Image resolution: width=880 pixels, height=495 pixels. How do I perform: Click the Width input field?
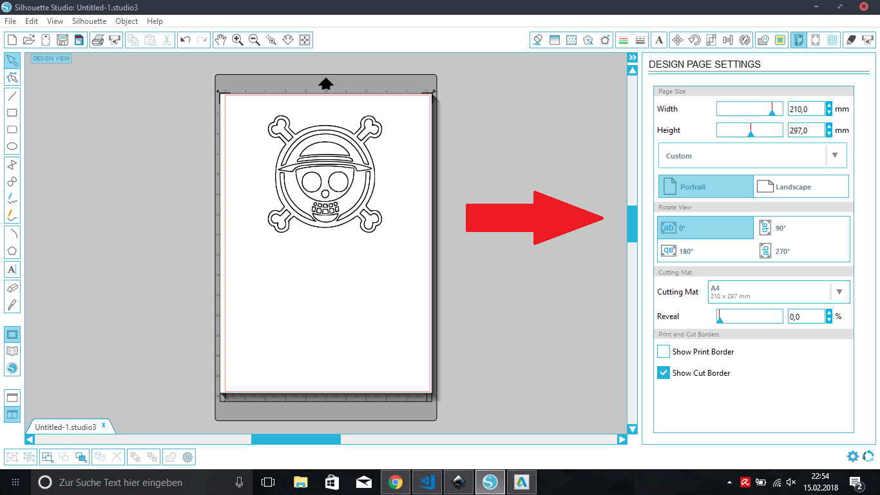click(x=807, y=109)
